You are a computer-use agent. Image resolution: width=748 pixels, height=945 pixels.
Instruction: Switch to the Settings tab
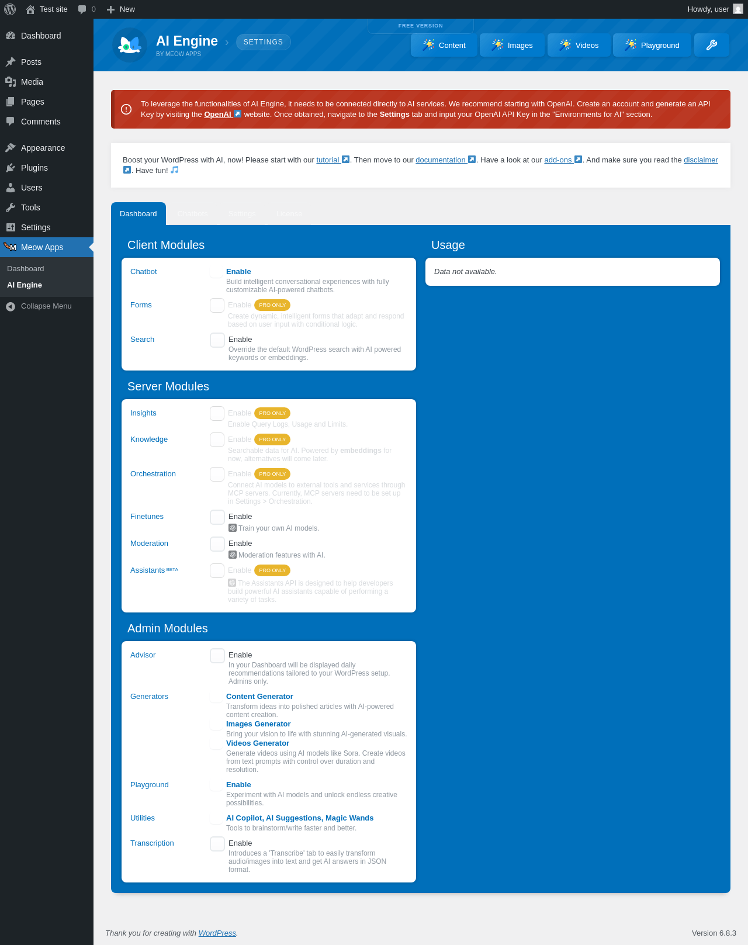(x=242, y=214)
